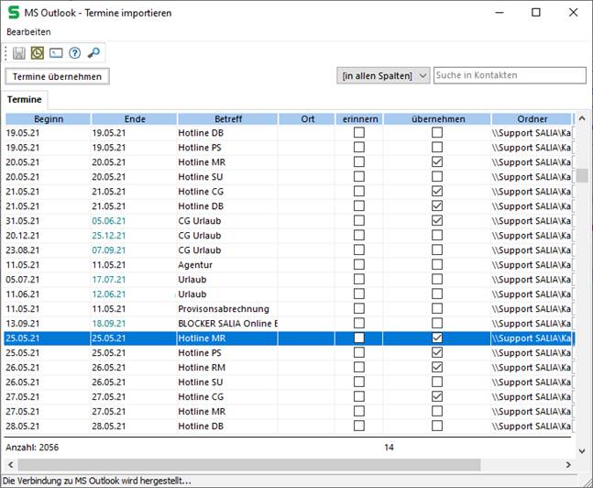593x488 pixels.
Task: Uncheck übernehmen for Hotline MR 20.05.21
Action: [437, 162]
